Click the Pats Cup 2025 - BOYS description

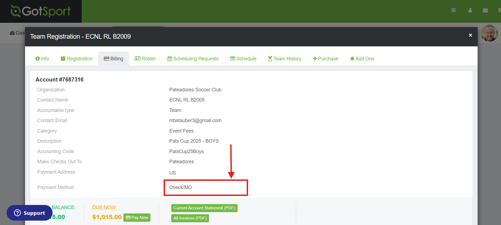pos(194,141)
